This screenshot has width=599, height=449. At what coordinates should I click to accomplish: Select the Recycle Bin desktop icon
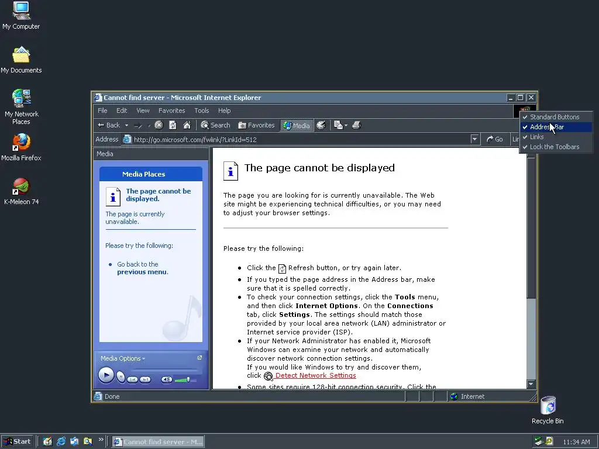[x=548, y=410]
